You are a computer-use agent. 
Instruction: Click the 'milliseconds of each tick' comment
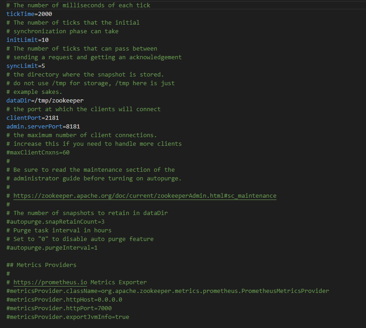pos(78,5)
